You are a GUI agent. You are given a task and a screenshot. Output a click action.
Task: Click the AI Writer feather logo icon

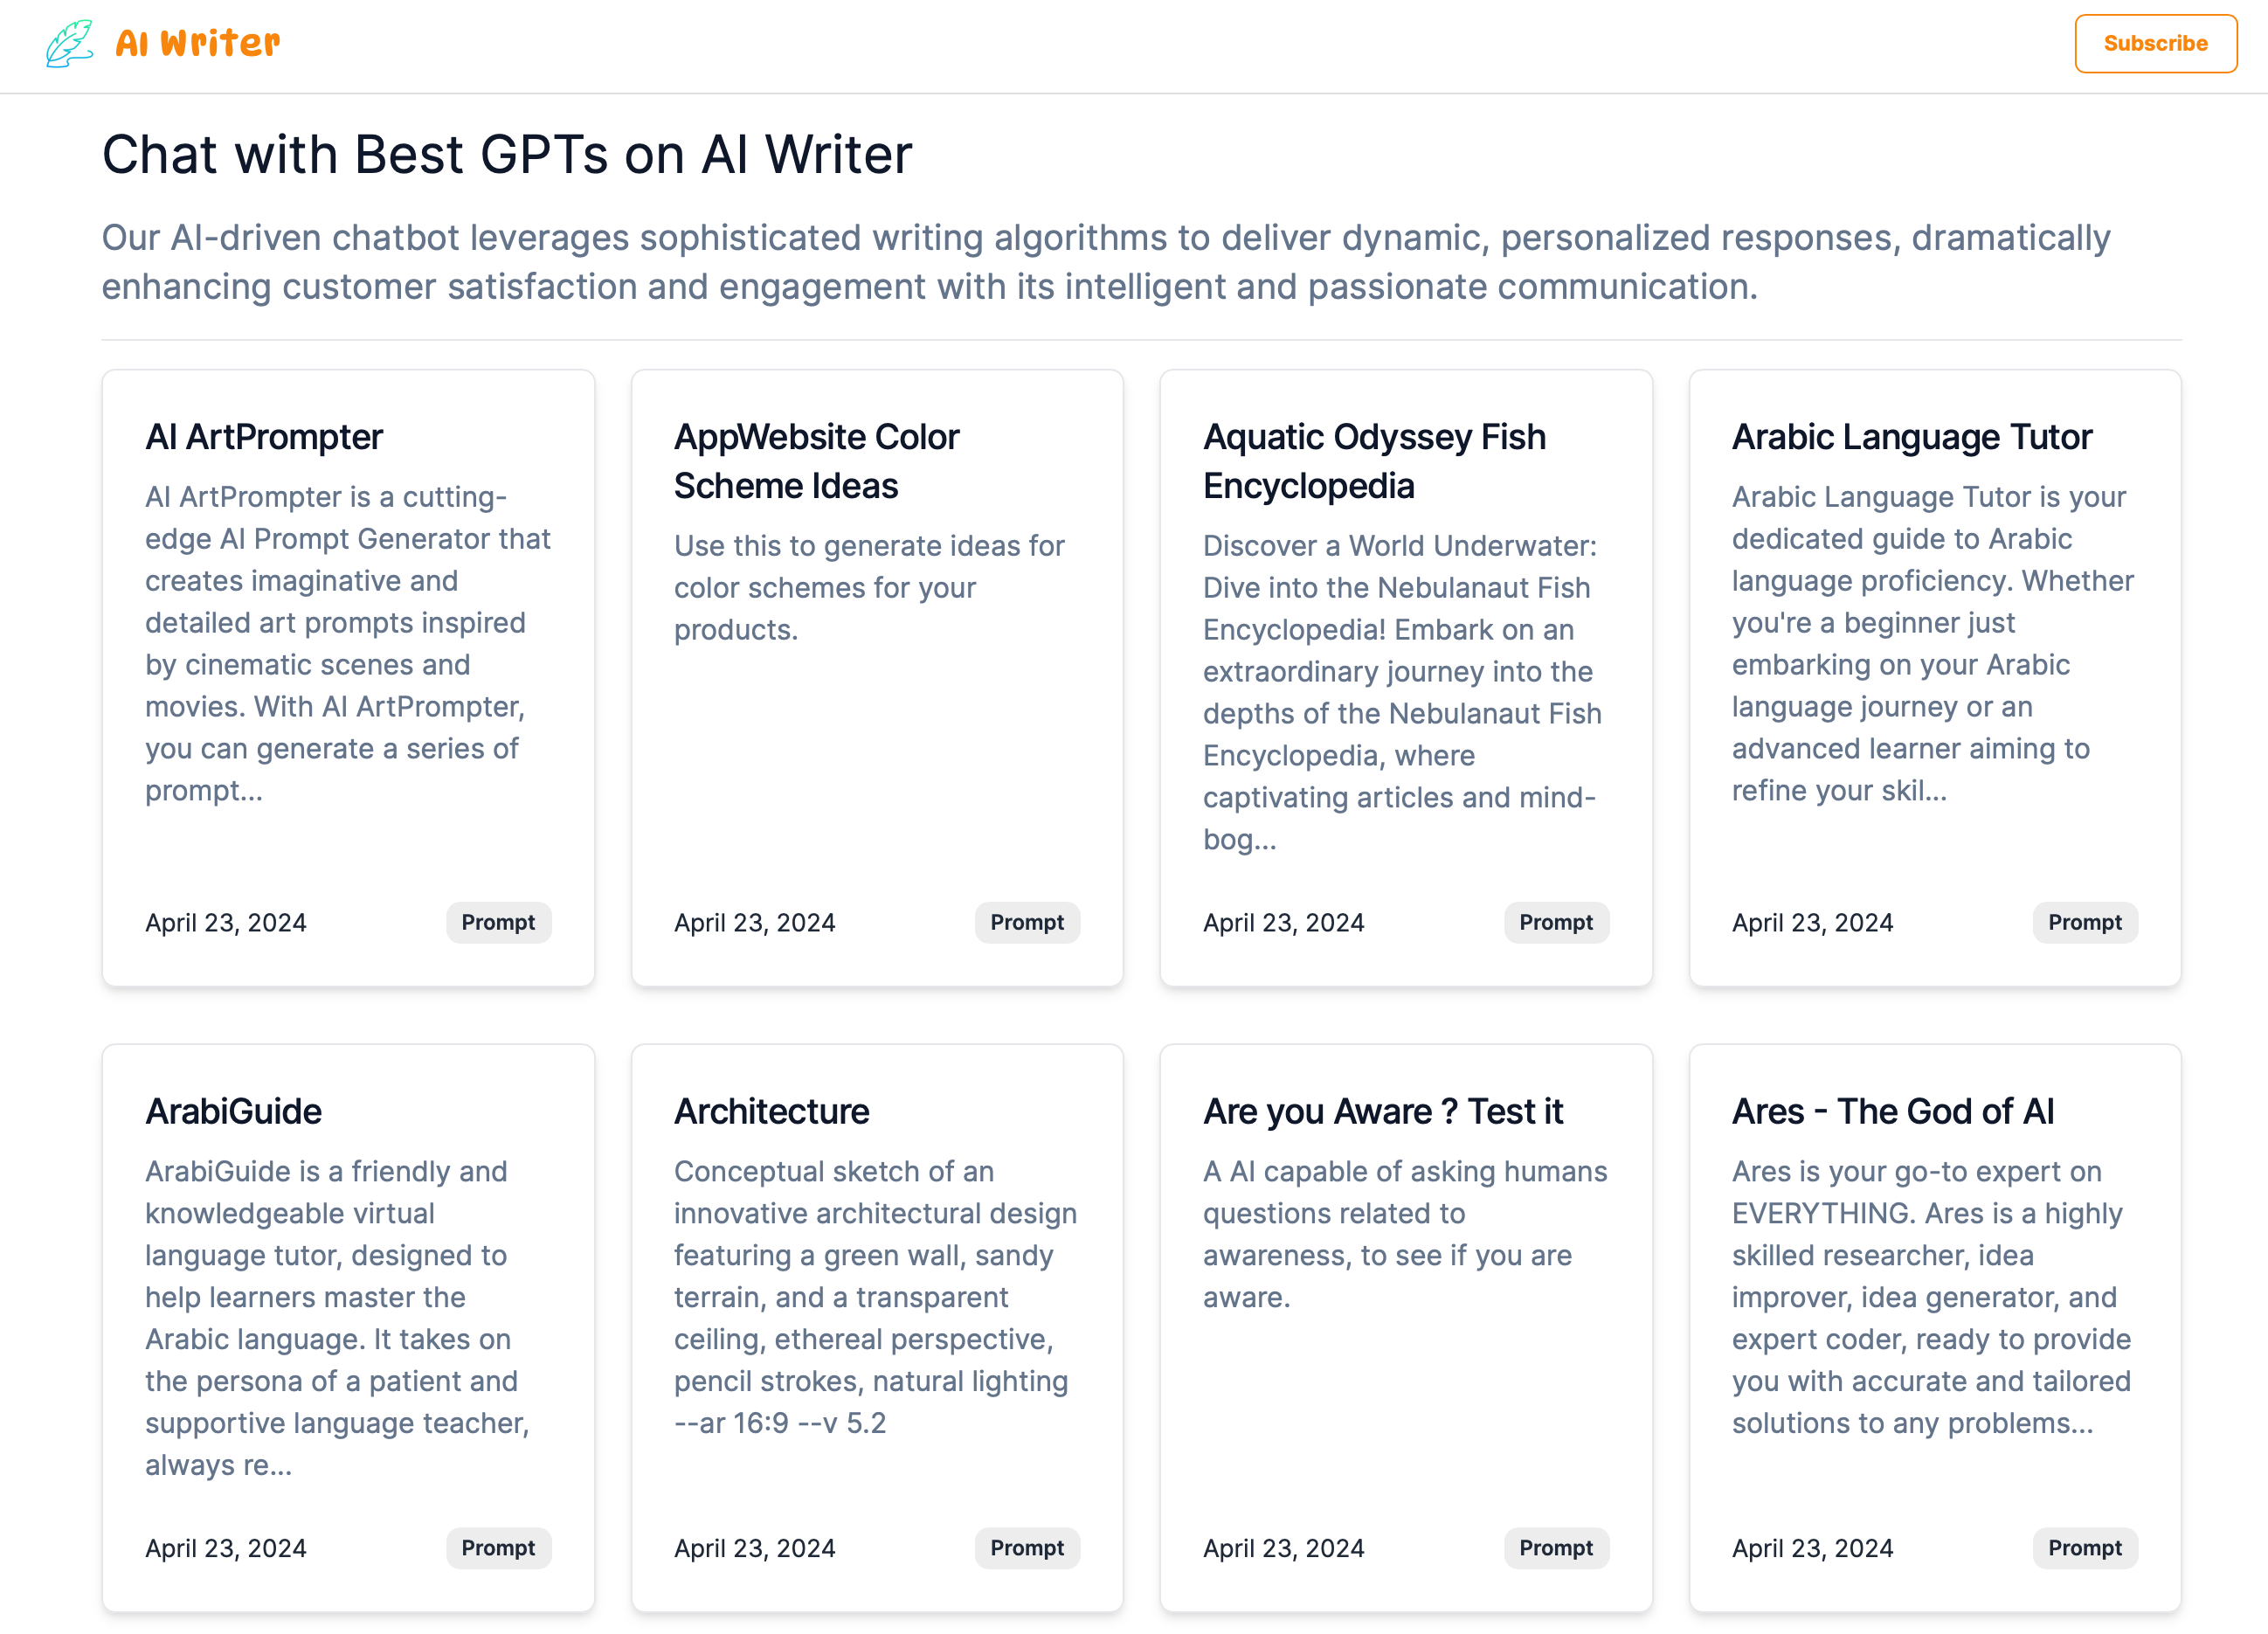pos(69,44)
